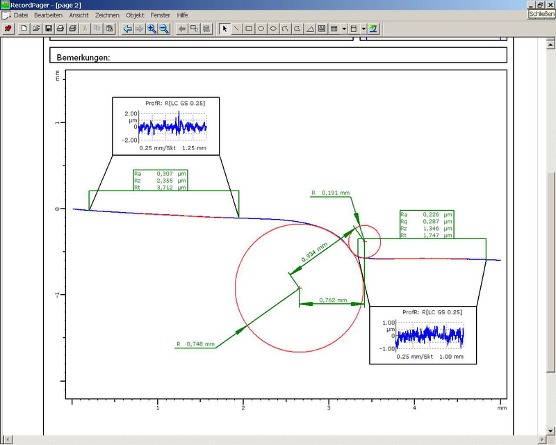Select the triangle drawing tool

click(x=310, y=29)
